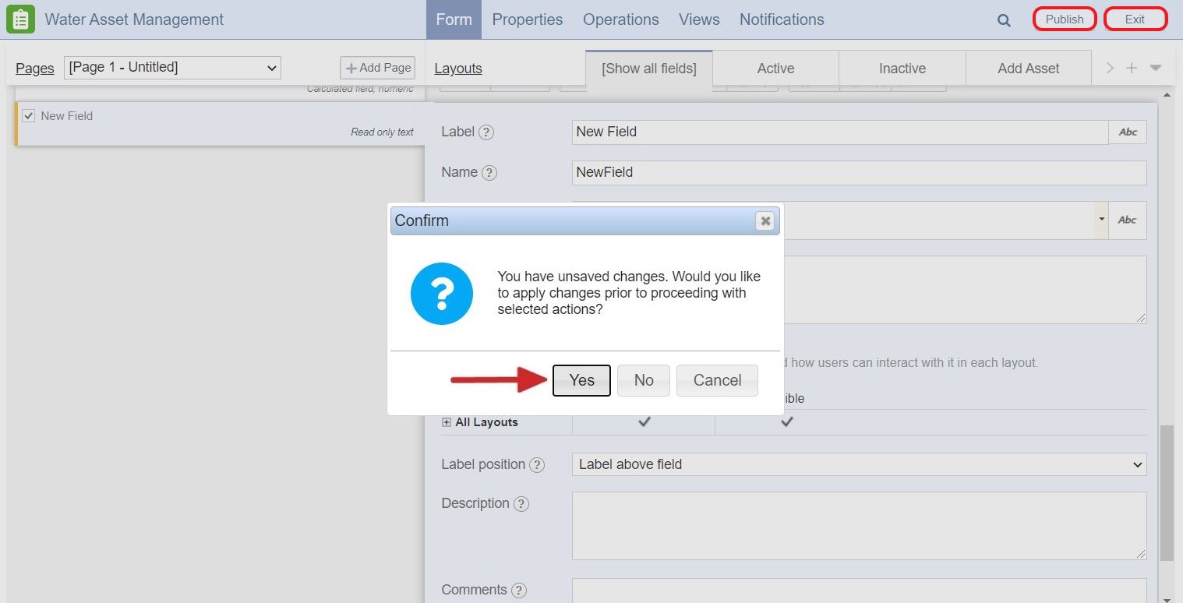Expand the All Layouts row

(x=447, y=422)
